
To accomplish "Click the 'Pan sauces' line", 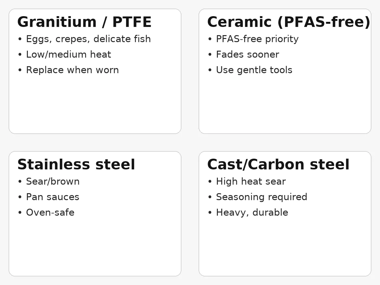I will click(x=53, y=197).
